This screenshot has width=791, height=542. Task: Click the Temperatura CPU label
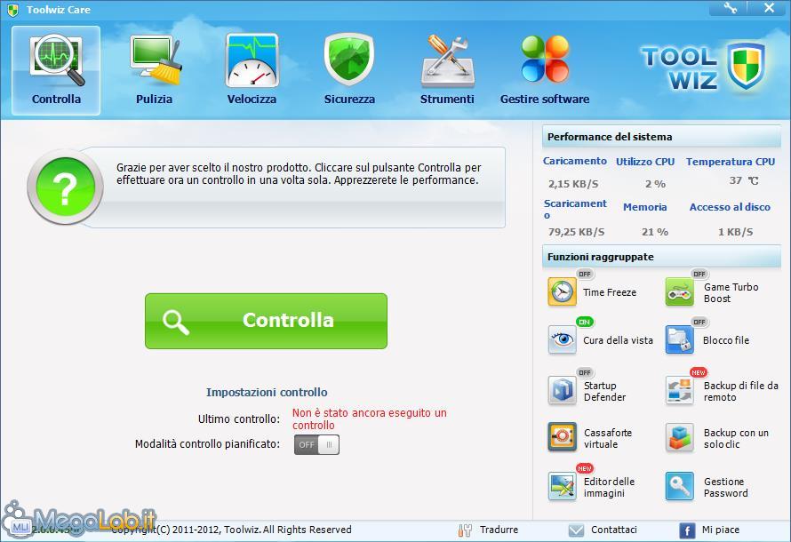click(x=730, y=162)
